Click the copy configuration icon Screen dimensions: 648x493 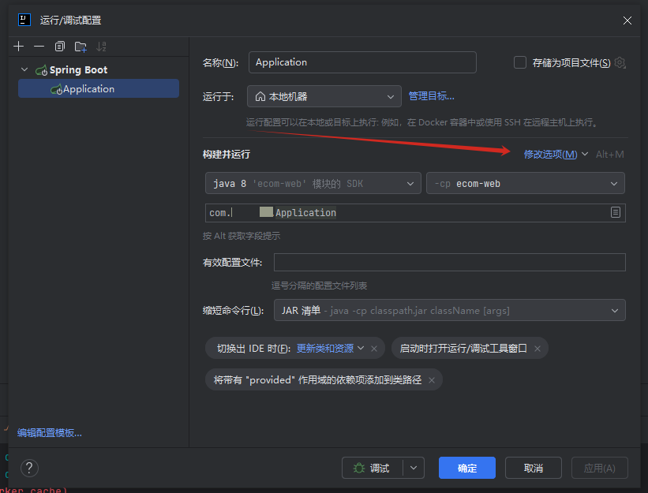[x=60, y=47]
